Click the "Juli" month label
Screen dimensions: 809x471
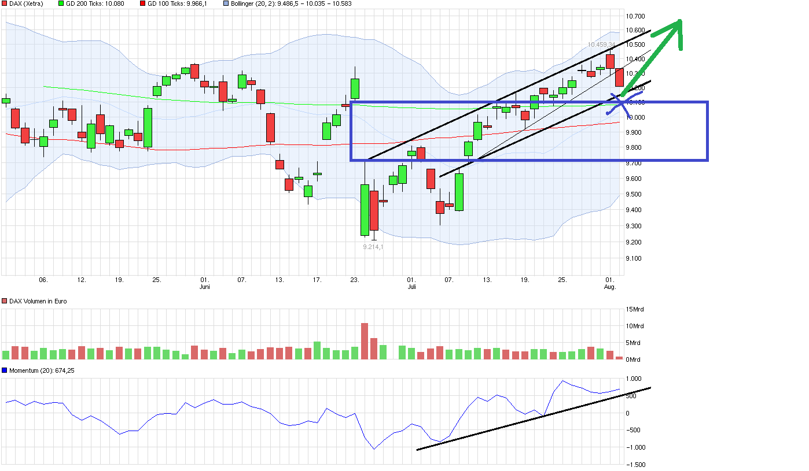coord(411,287)
